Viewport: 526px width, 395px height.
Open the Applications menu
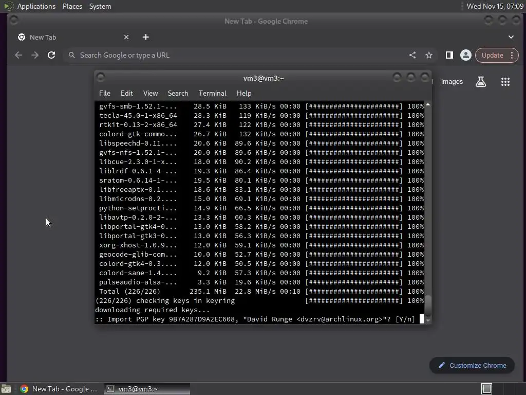(36, 6)
